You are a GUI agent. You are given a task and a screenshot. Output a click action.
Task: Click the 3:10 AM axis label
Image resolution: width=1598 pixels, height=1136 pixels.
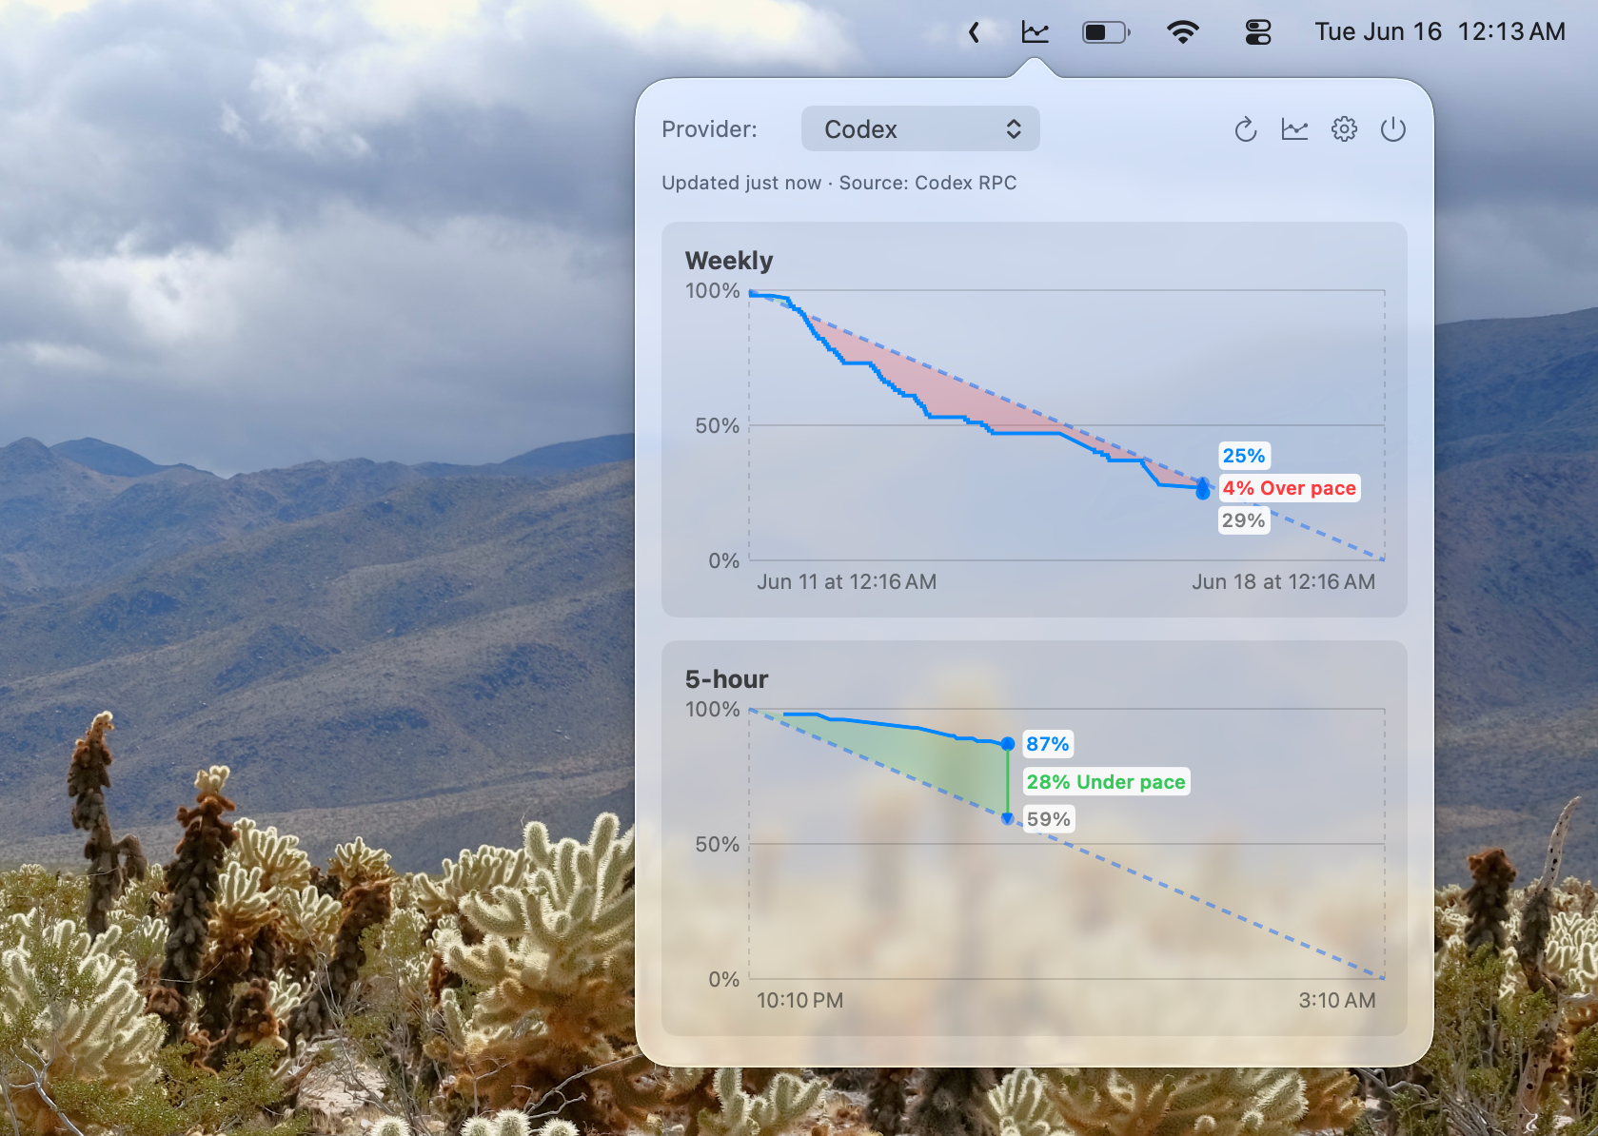click(x=1337, y=1001)
